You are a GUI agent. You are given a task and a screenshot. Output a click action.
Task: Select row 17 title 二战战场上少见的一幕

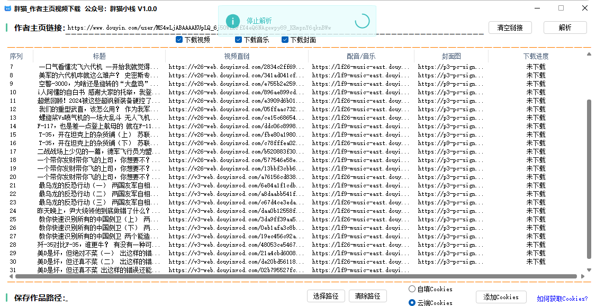(x=98, y=151)
